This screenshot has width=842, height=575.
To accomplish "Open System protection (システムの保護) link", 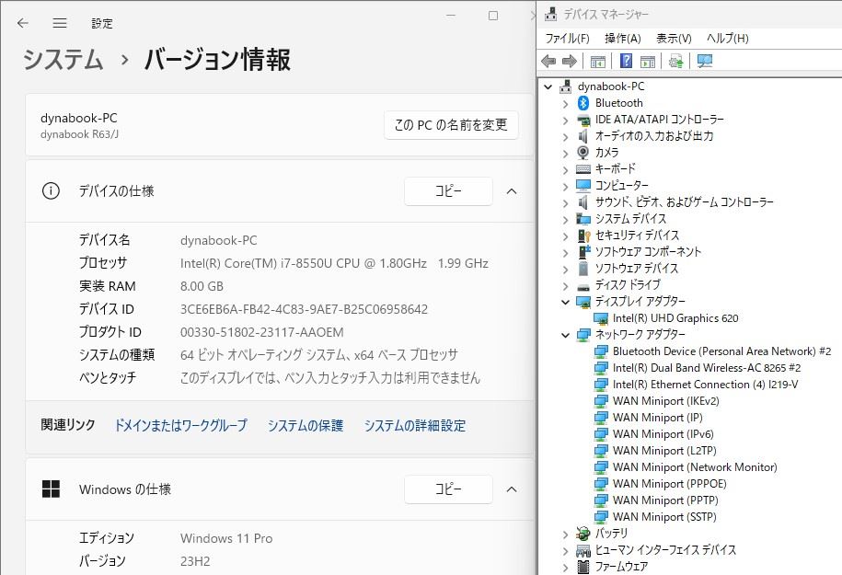I will tap(306, 426).
